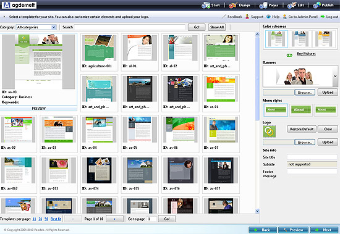Choose the green color scheme
This screenshot has width=340, height=234.
(x=276, y=39)
